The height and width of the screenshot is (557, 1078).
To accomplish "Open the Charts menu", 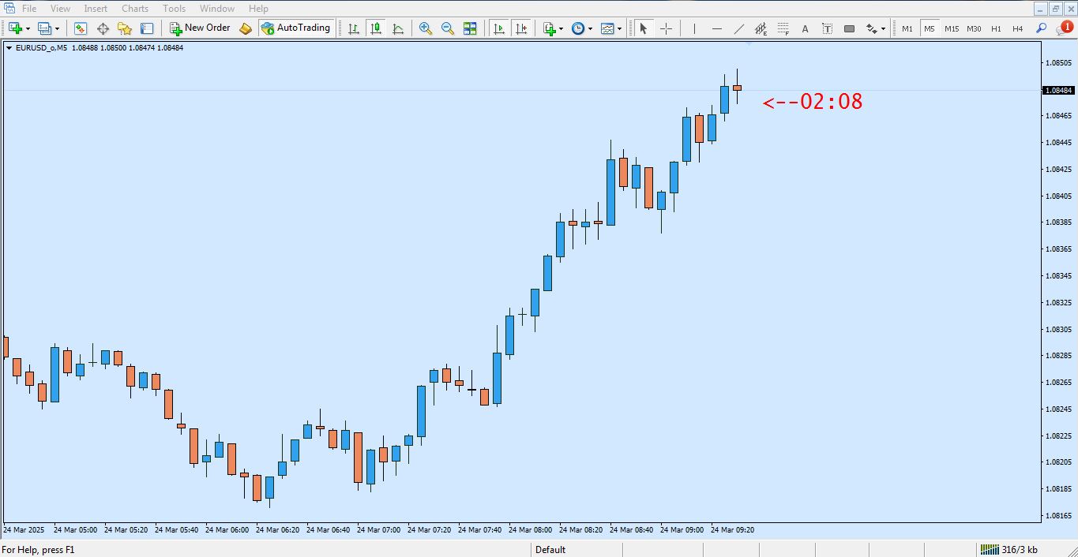I will click(x=135, y=9).
